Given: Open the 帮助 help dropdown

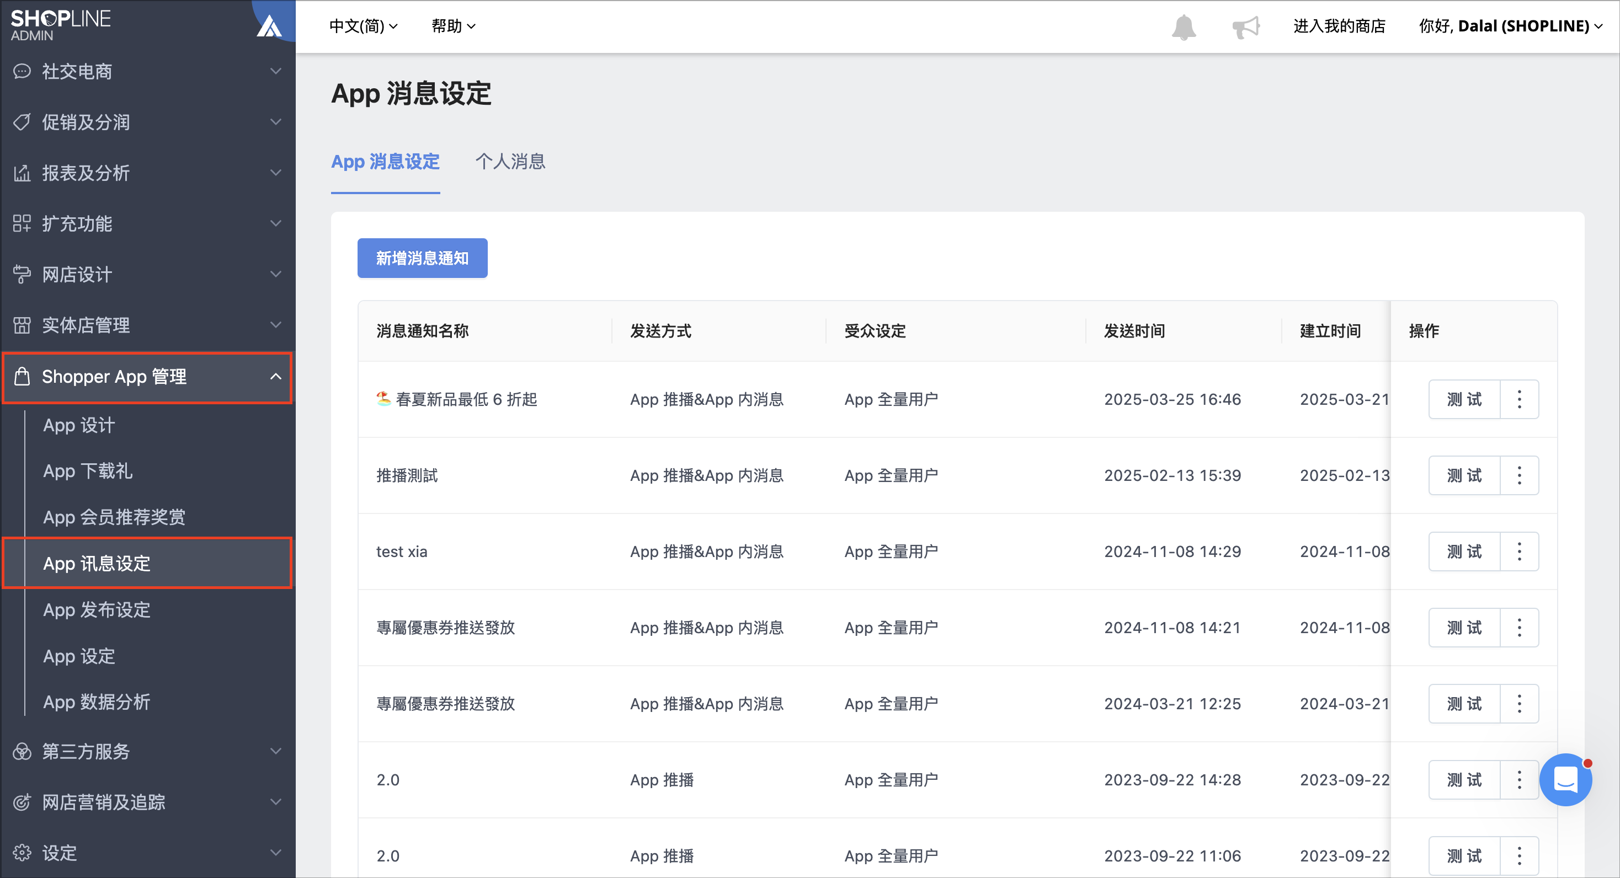Looking at the screenshot, I should [453, 26].
